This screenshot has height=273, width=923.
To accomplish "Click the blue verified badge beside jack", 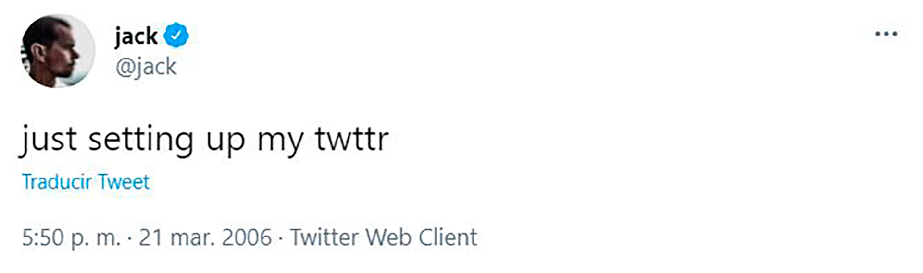I will 176,35.
